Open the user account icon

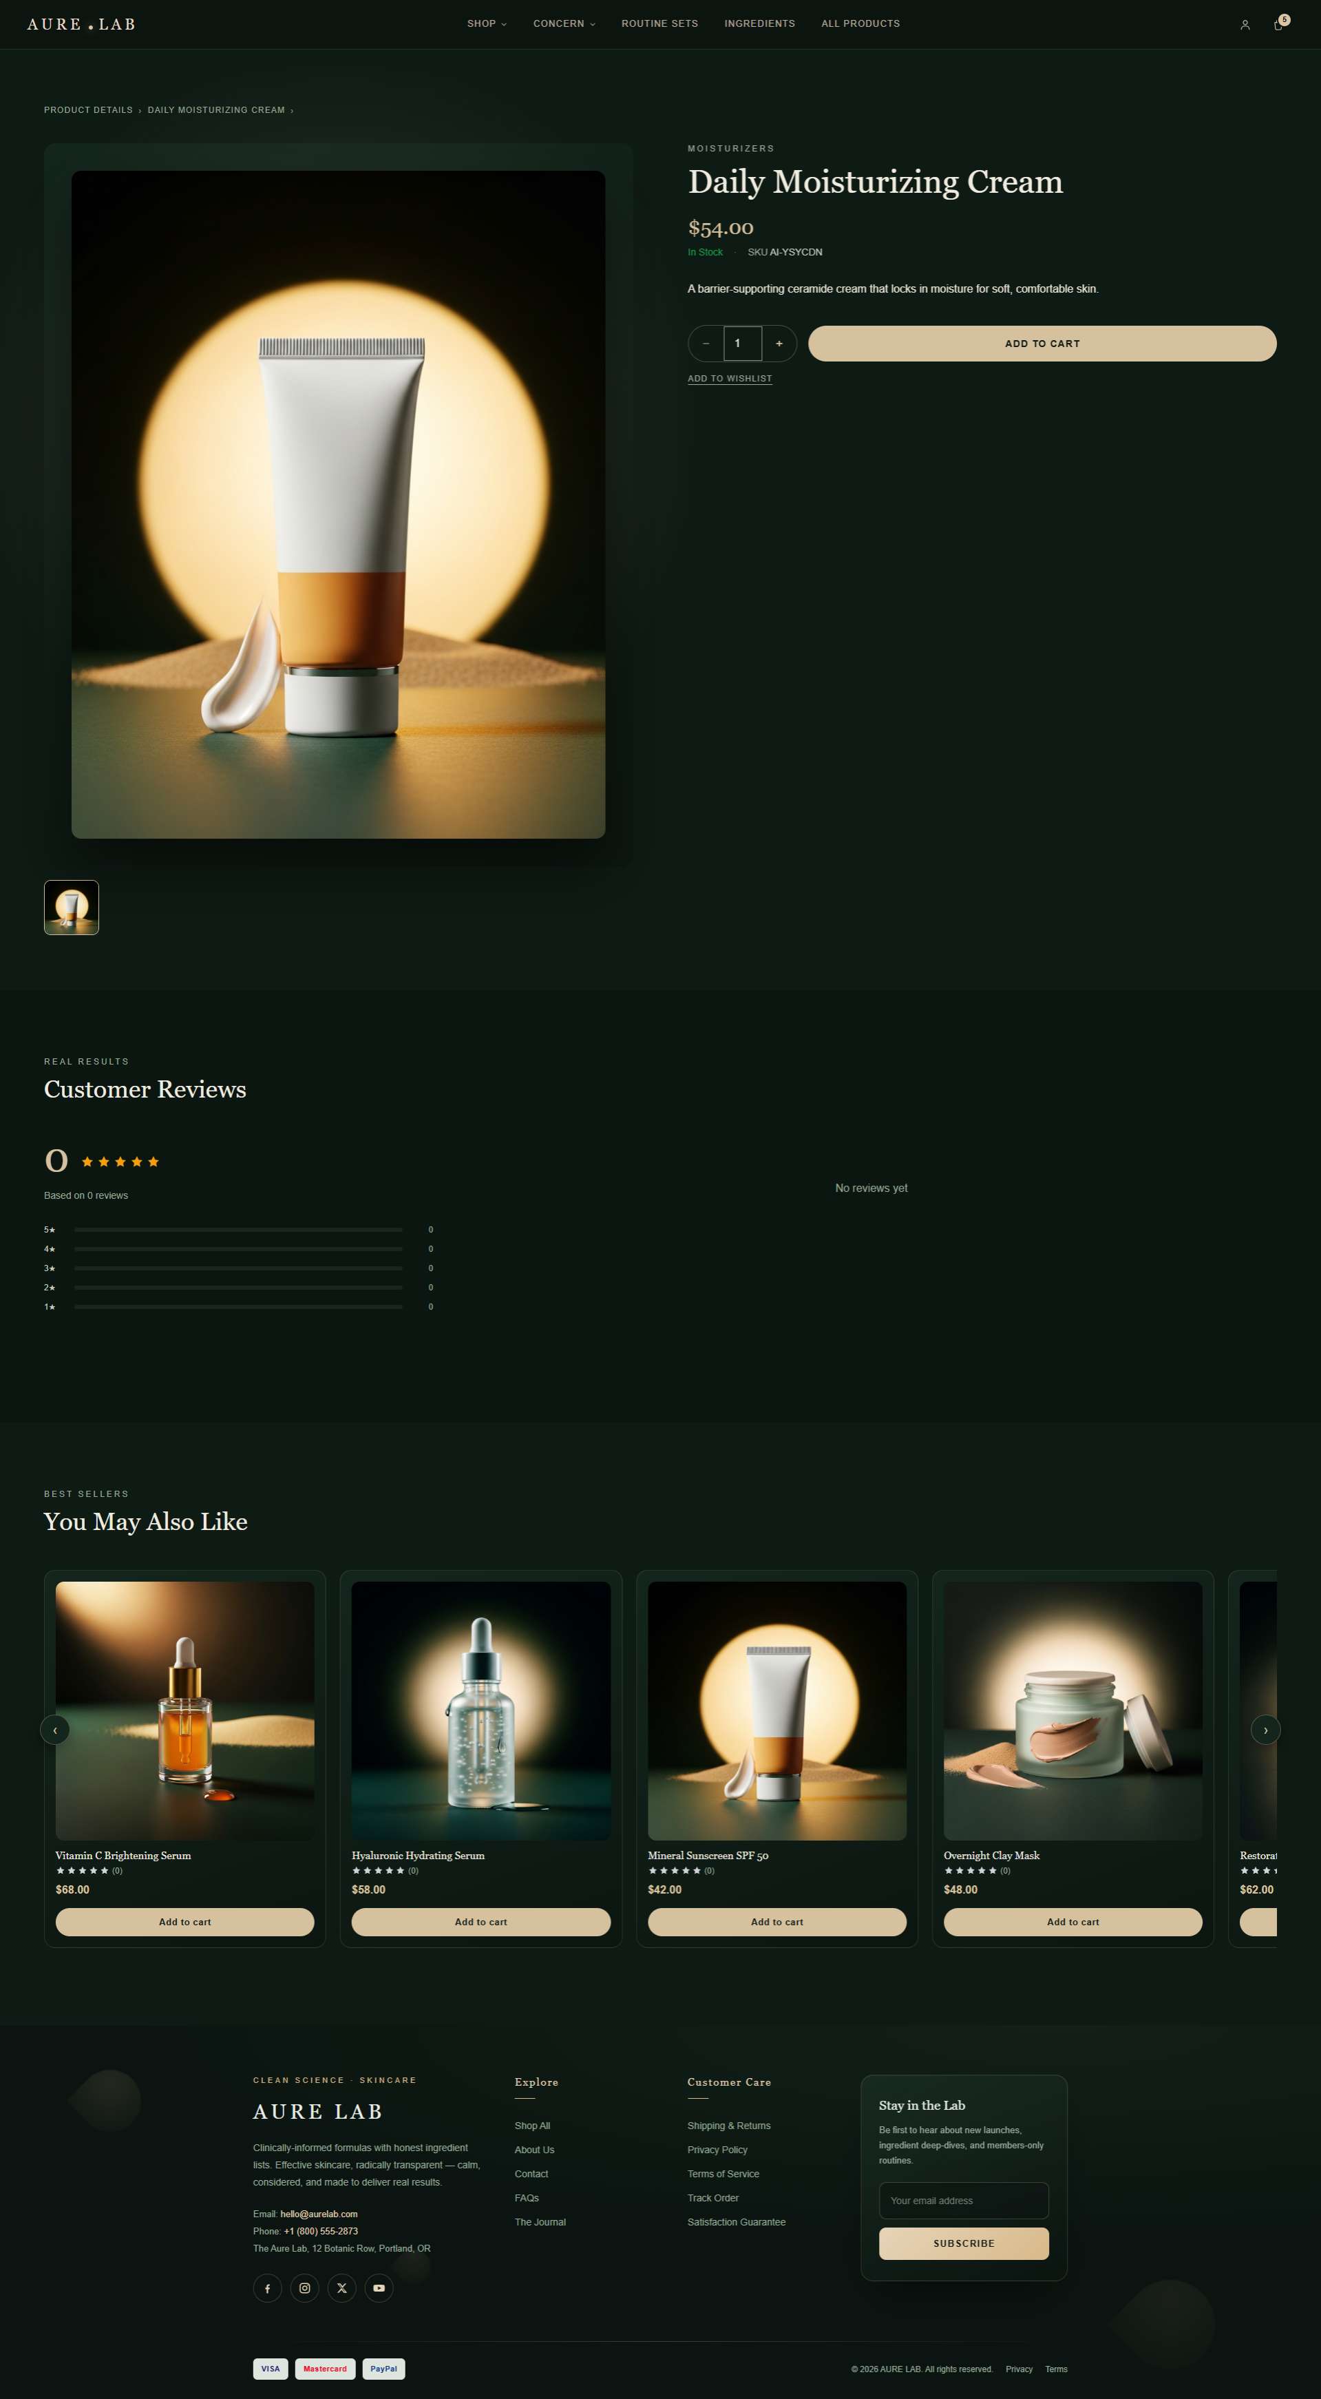click(x=1245, y=24)
